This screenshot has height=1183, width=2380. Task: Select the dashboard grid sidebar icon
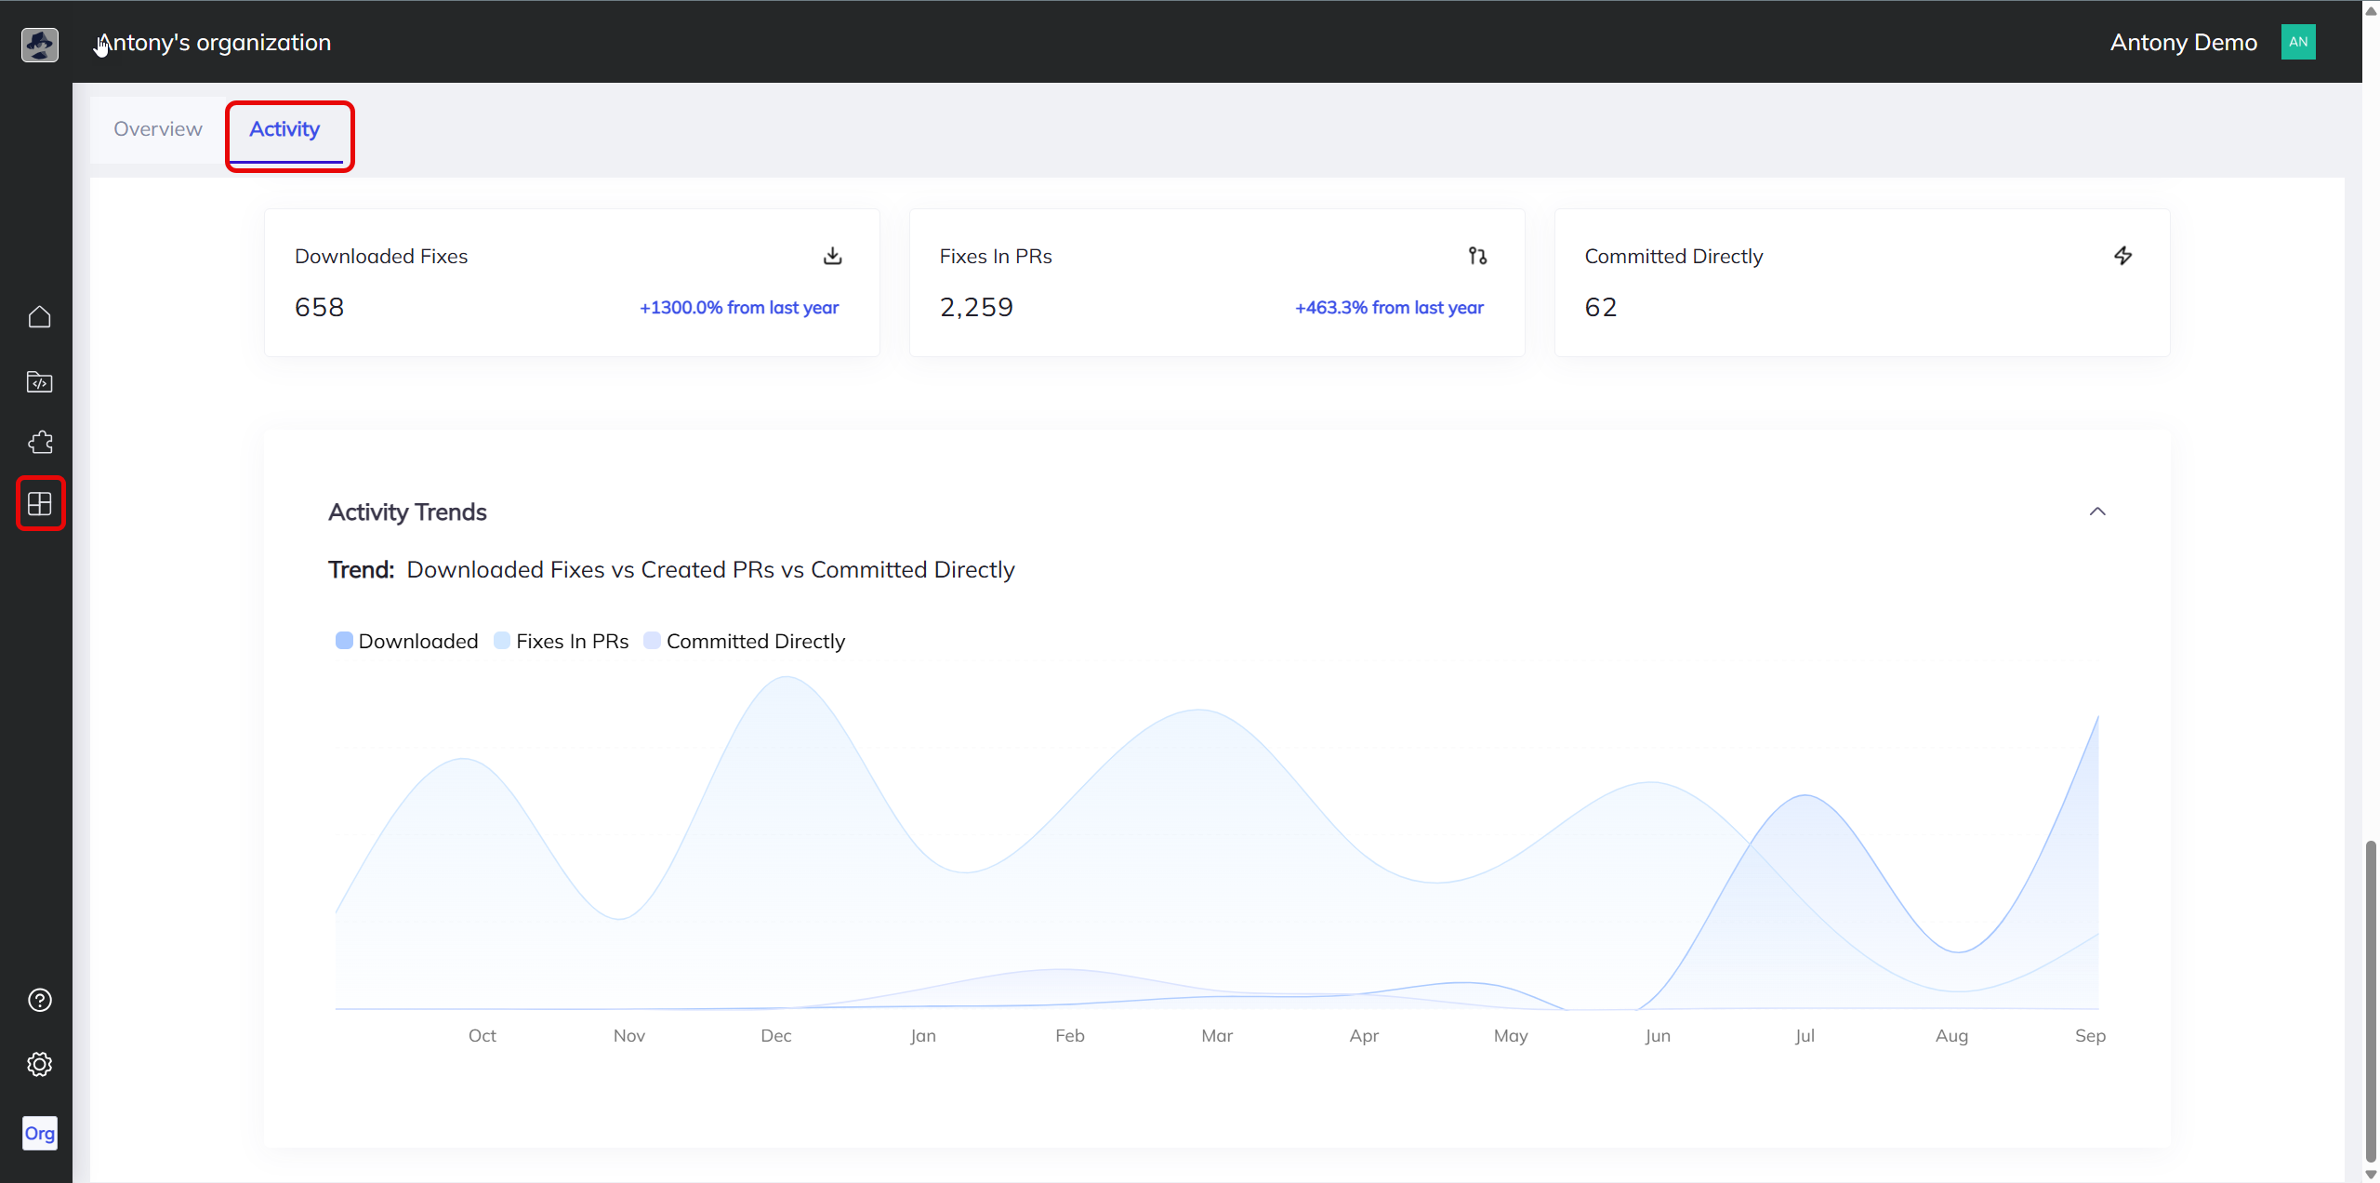pos(40,503)
